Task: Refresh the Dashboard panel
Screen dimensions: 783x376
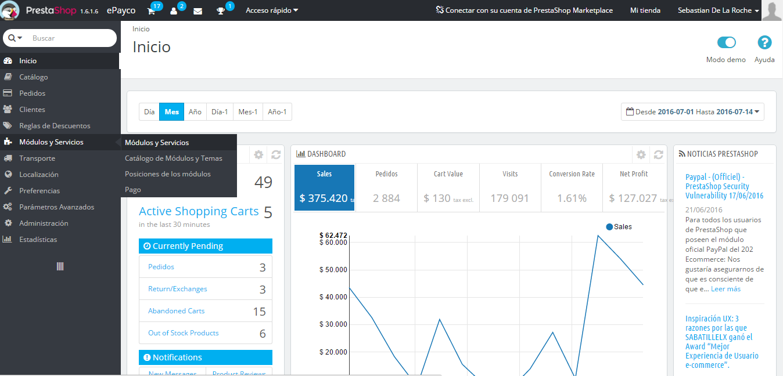Action: (658, 154)
